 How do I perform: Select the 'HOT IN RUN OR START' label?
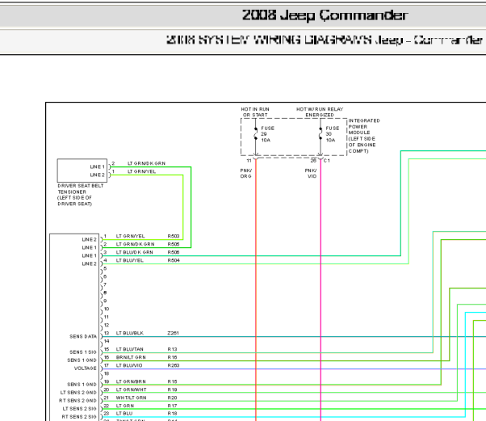[x=255, y=112]
